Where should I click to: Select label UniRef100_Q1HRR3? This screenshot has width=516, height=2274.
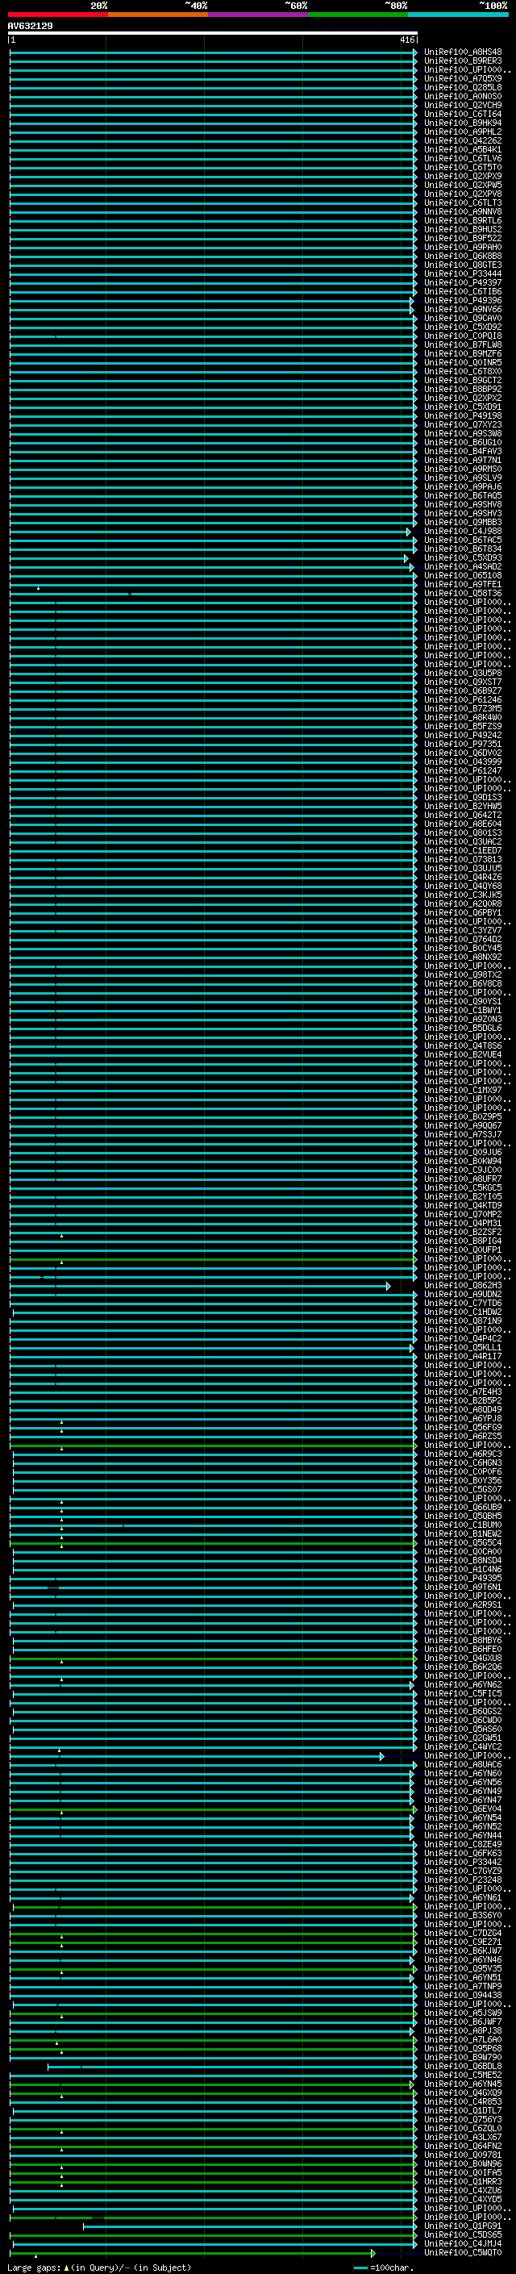click(463, 2181)
